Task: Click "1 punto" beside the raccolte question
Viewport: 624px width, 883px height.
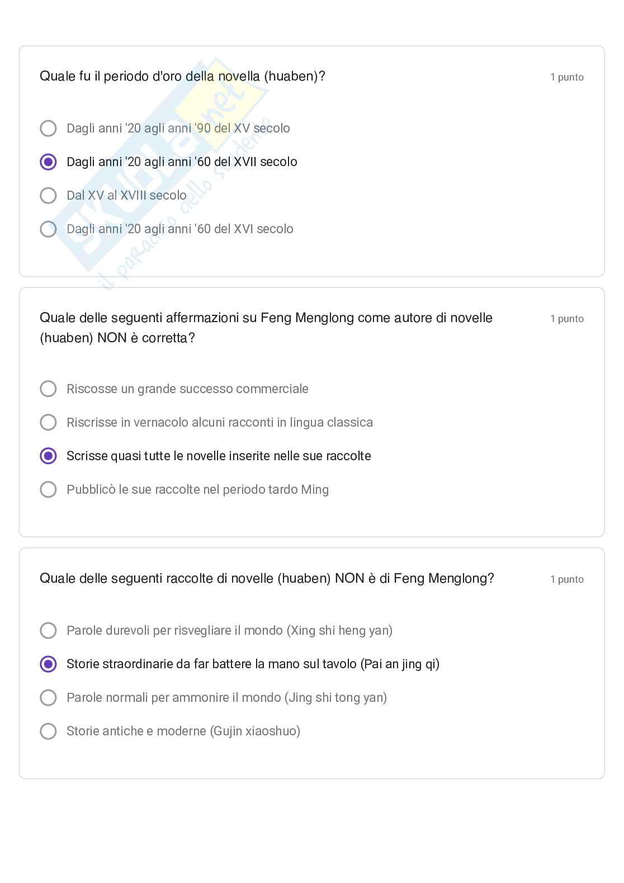Action: (566, 579)
